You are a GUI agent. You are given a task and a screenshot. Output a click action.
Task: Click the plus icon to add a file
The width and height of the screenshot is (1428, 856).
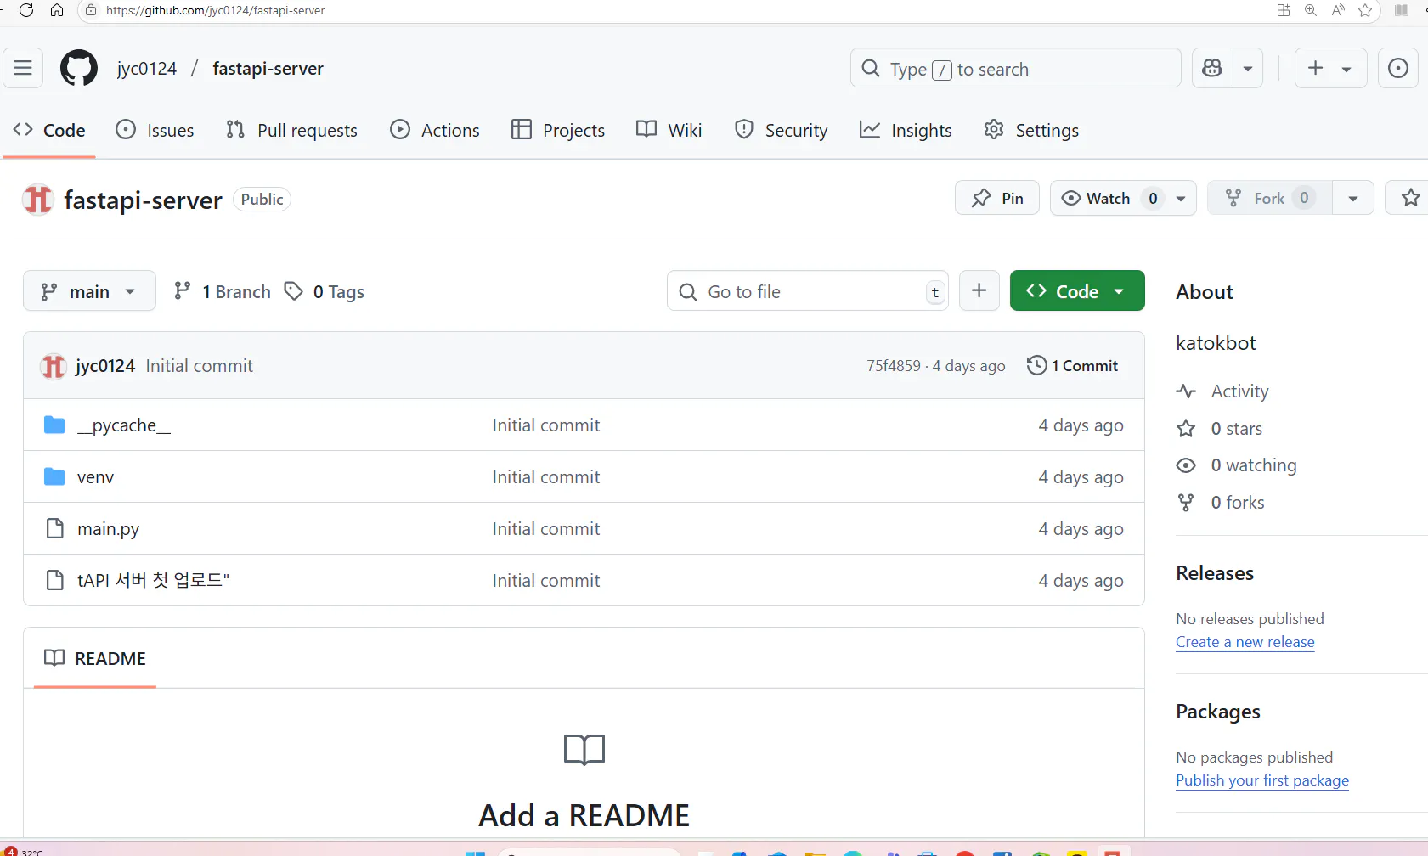click(x=979, y=290)
